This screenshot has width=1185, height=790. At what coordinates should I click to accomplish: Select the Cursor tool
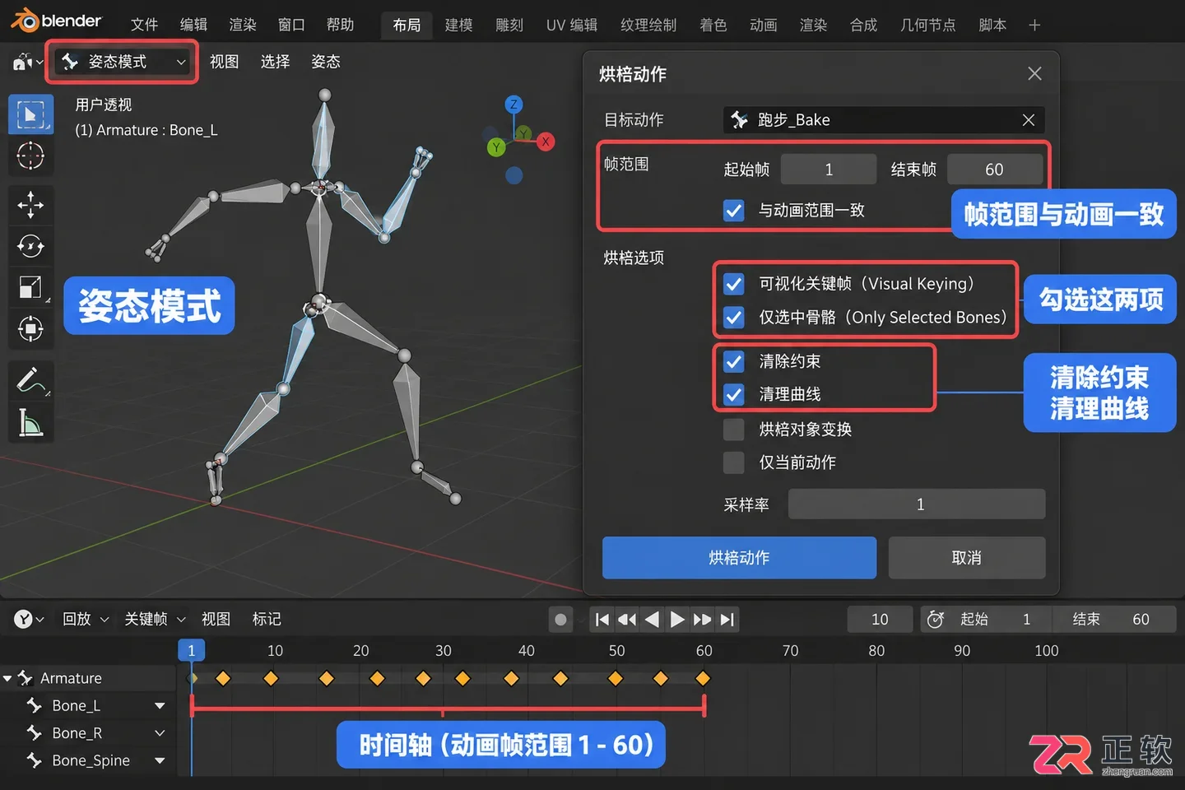click(x=30, y=156)
